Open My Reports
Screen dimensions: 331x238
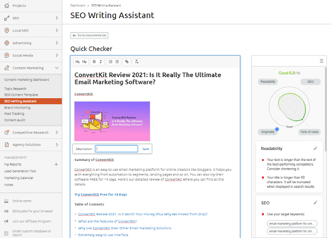coord(13,165)
